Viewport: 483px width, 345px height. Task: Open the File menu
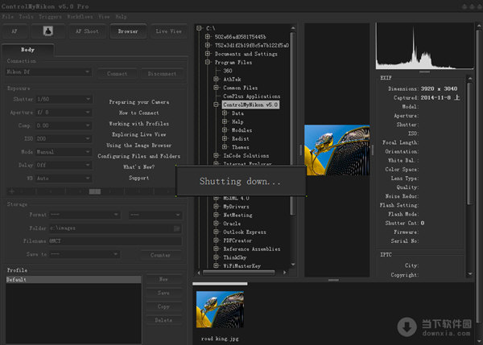coord(8,16)
